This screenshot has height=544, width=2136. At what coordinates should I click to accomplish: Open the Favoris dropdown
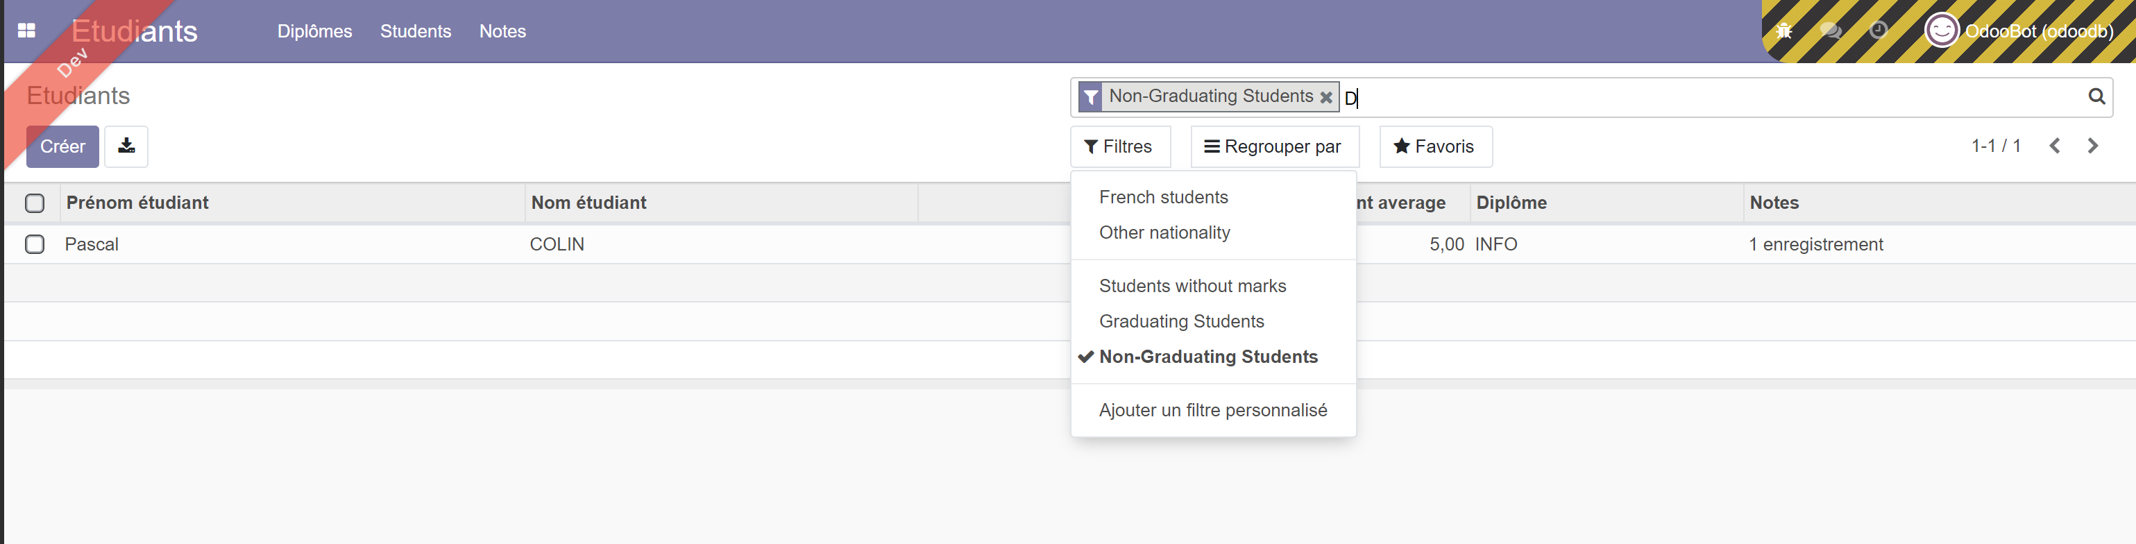click(1435, 147)
